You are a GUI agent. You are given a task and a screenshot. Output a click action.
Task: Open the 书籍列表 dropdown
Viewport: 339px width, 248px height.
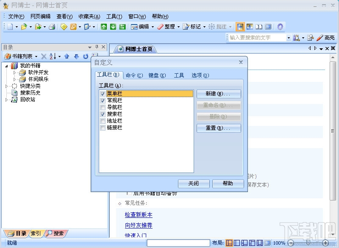click(36, 56)
